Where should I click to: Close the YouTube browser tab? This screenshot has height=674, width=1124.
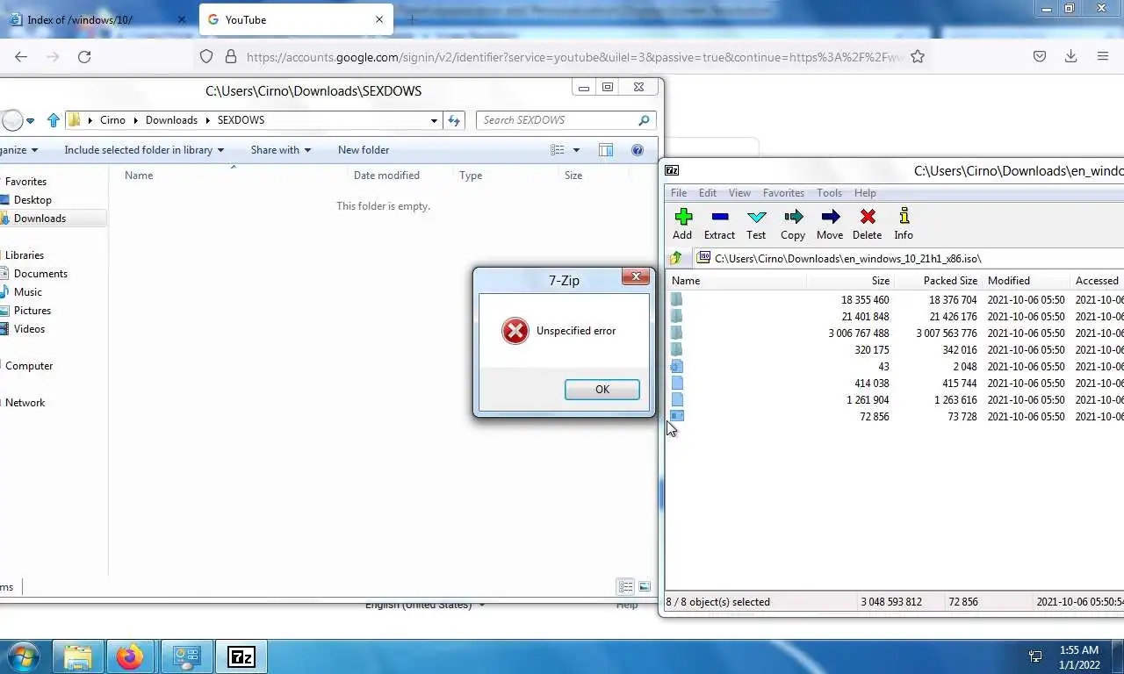click(379, 19)
